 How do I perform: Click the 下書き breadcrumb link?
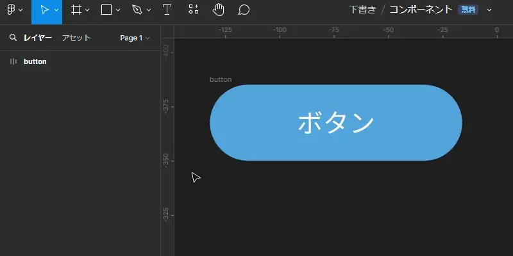[363, 10]
